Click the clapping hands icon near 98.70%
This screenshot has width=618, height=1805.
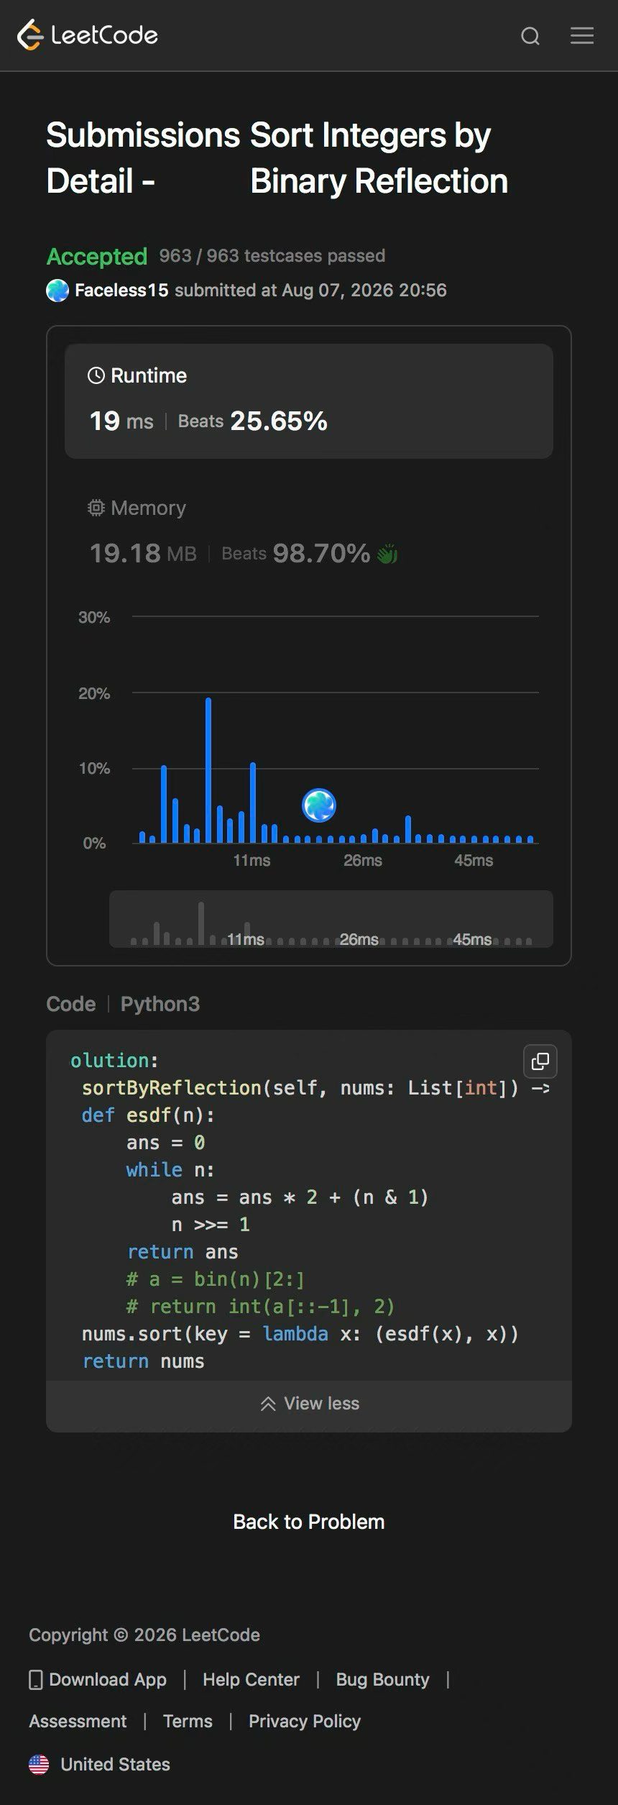[x=387, y=554]
